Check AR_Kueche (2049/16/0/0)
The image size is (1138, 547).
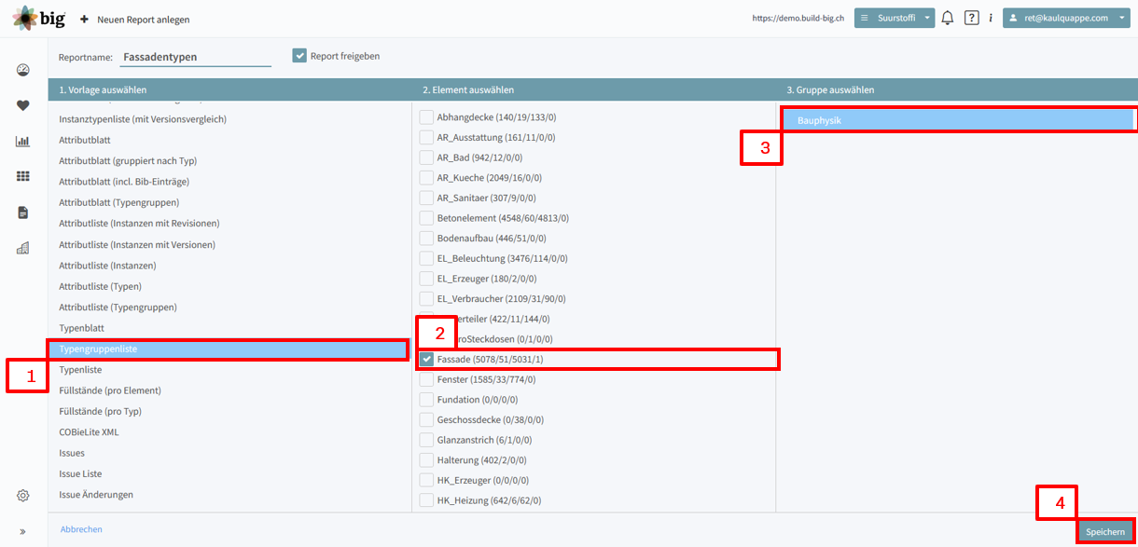coord(426,178)
